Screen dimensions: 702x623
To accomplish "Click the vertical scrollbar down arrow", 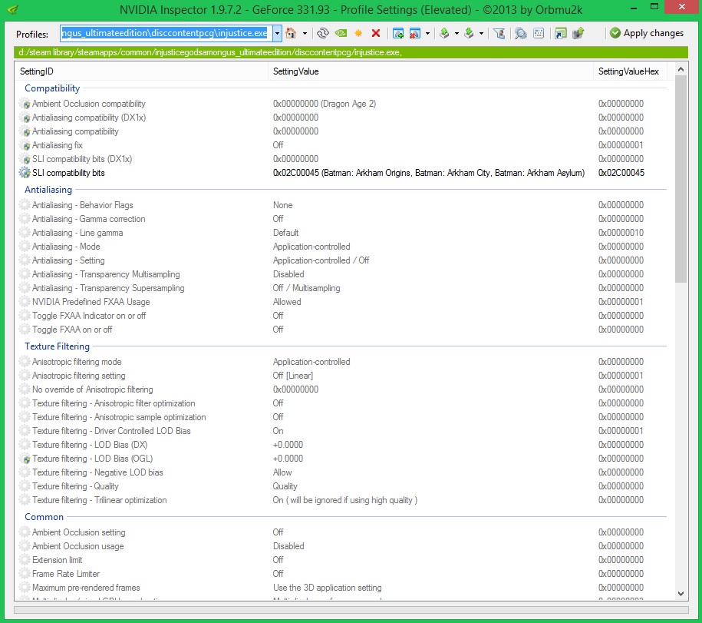I will pyautogui.click(x=681, y=594).
